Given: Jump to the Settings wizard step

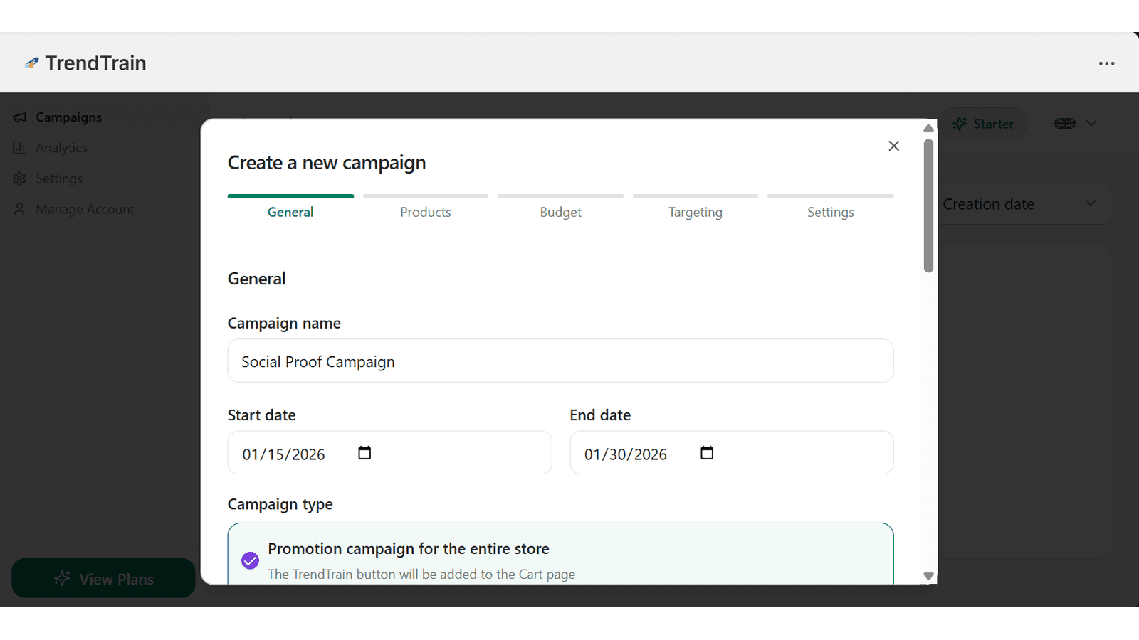Looking at the screenshot, I should point(830,211).
